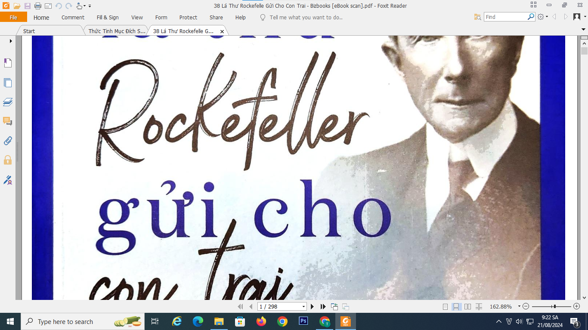Image resolution: width=588 pixels, height=330 pixels.
Task: Open the Bookmarks panel
Action: tap(8, 63)
